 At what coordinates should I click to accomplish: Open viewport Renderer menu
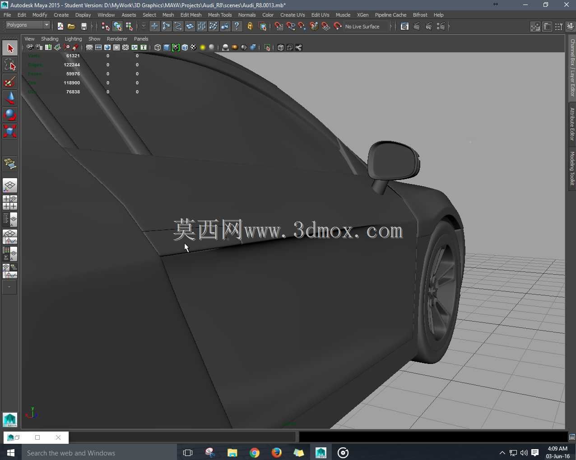coord(117,39)
